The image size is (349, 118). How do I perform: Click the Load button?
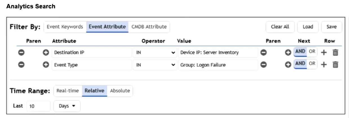coord(308,27)
